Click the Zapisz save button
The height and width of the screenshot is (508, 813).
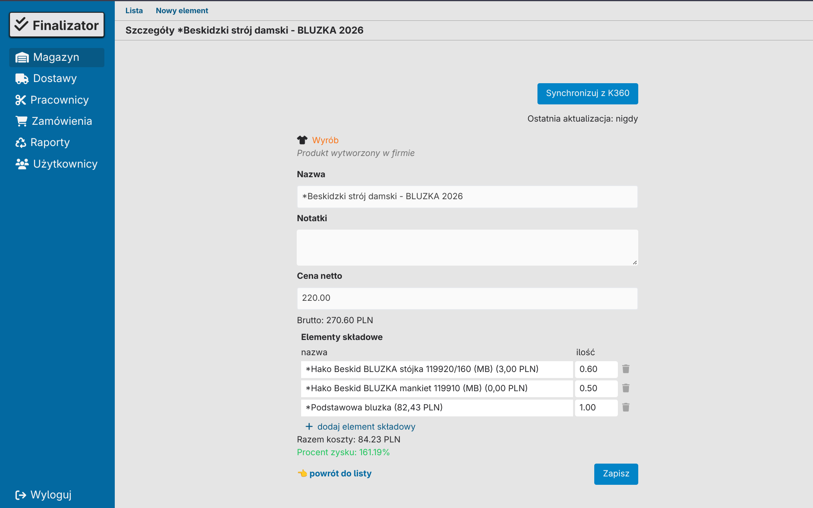tap(616, 474)
